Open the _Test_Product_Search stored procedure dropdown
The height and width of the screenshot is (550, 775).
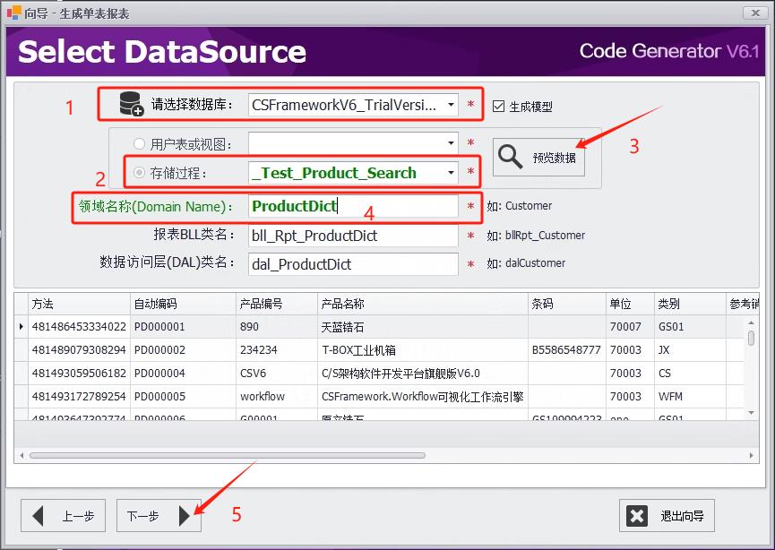point(452,170)
